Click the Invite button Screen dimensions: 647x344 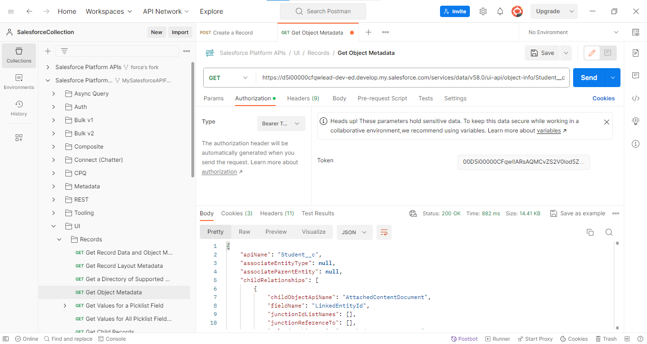(455, 11)
